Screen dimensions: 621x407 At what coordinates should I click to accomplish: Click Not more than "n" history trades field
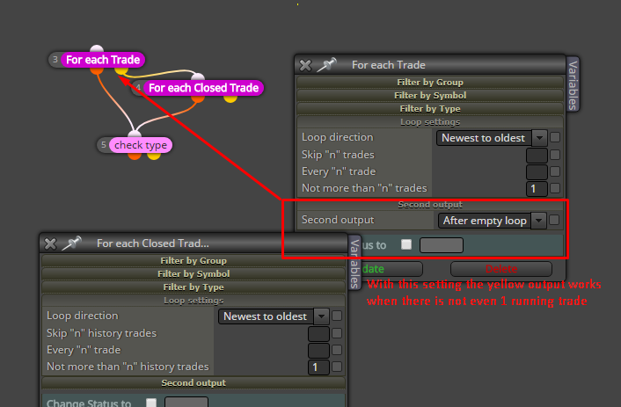(318, 367)
